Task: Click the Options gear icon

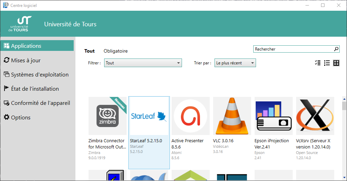Action: (x=7, y=117)
